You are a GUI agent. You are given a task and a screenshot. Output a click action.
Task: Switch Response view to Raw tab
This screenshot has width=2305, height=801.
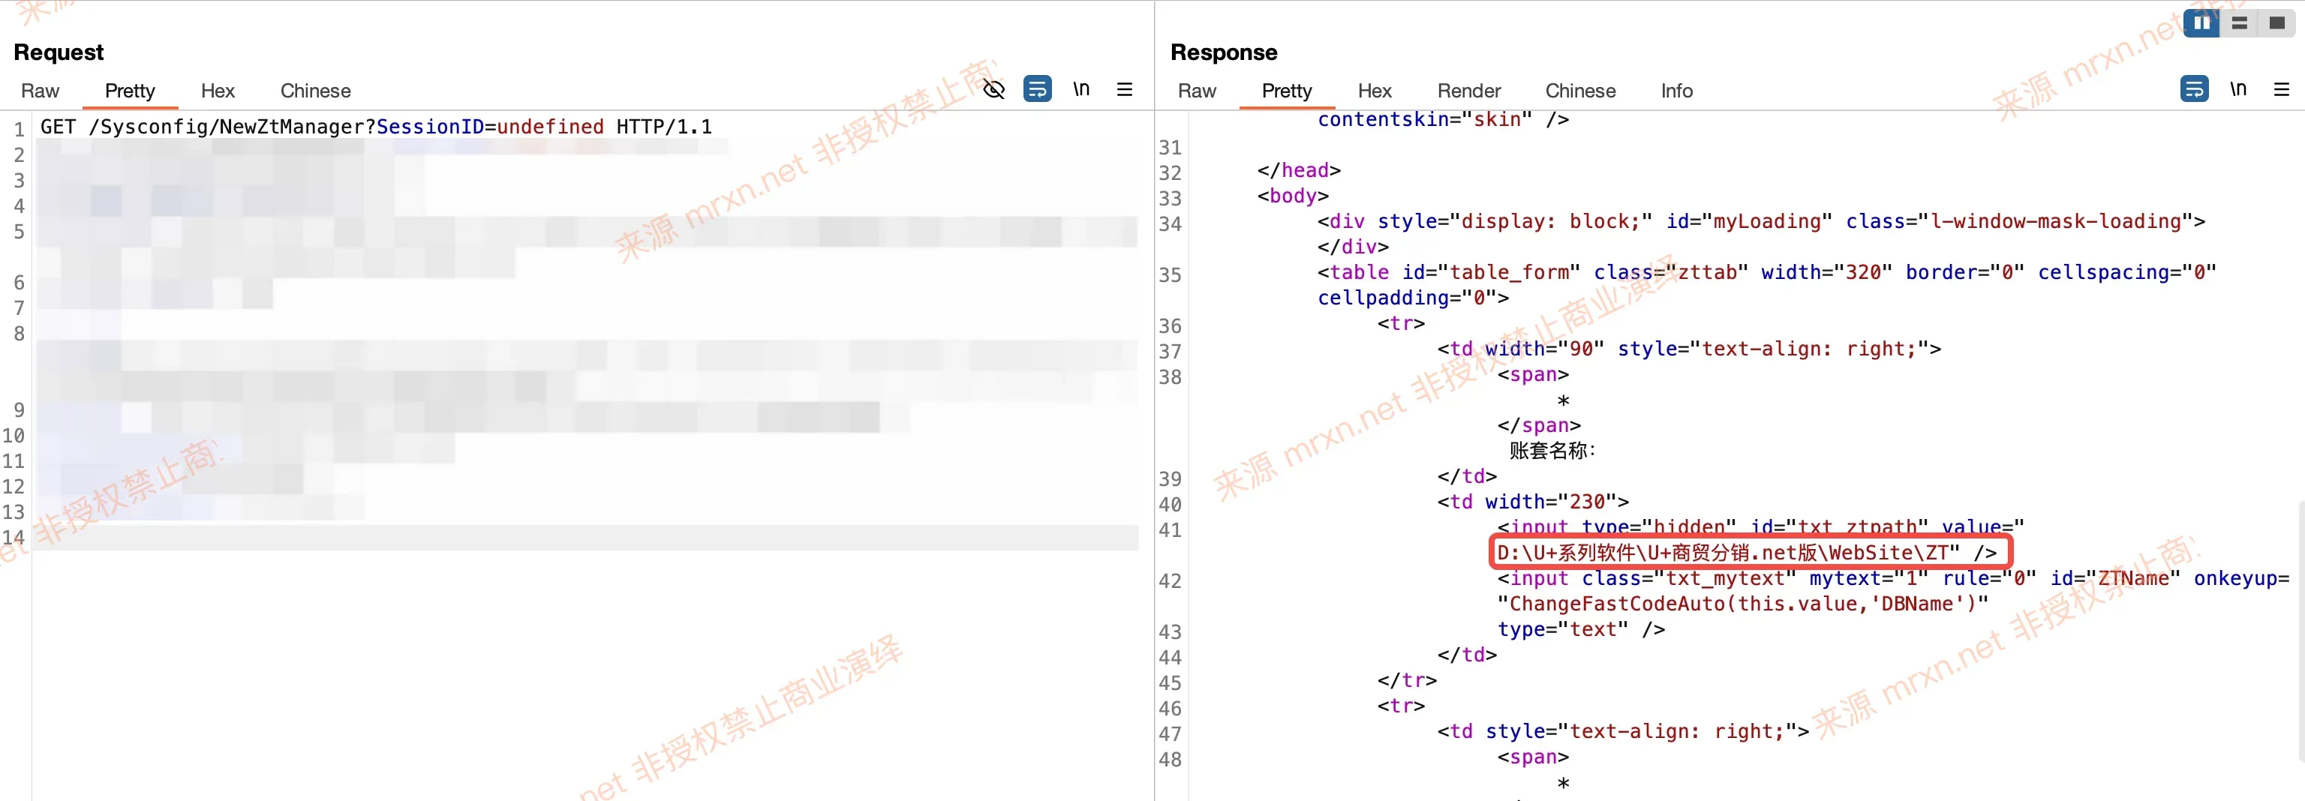coord(1198,91)
